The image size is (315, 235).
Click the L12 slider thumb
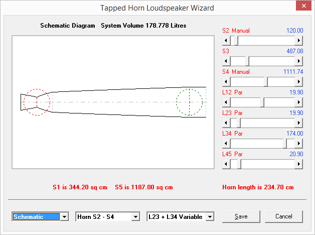tap(262, 102)
